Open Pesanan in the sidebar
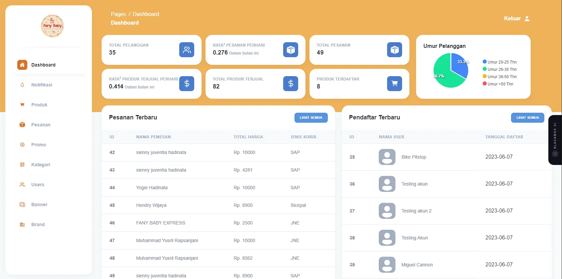The image size is (562, 279). 41,125
